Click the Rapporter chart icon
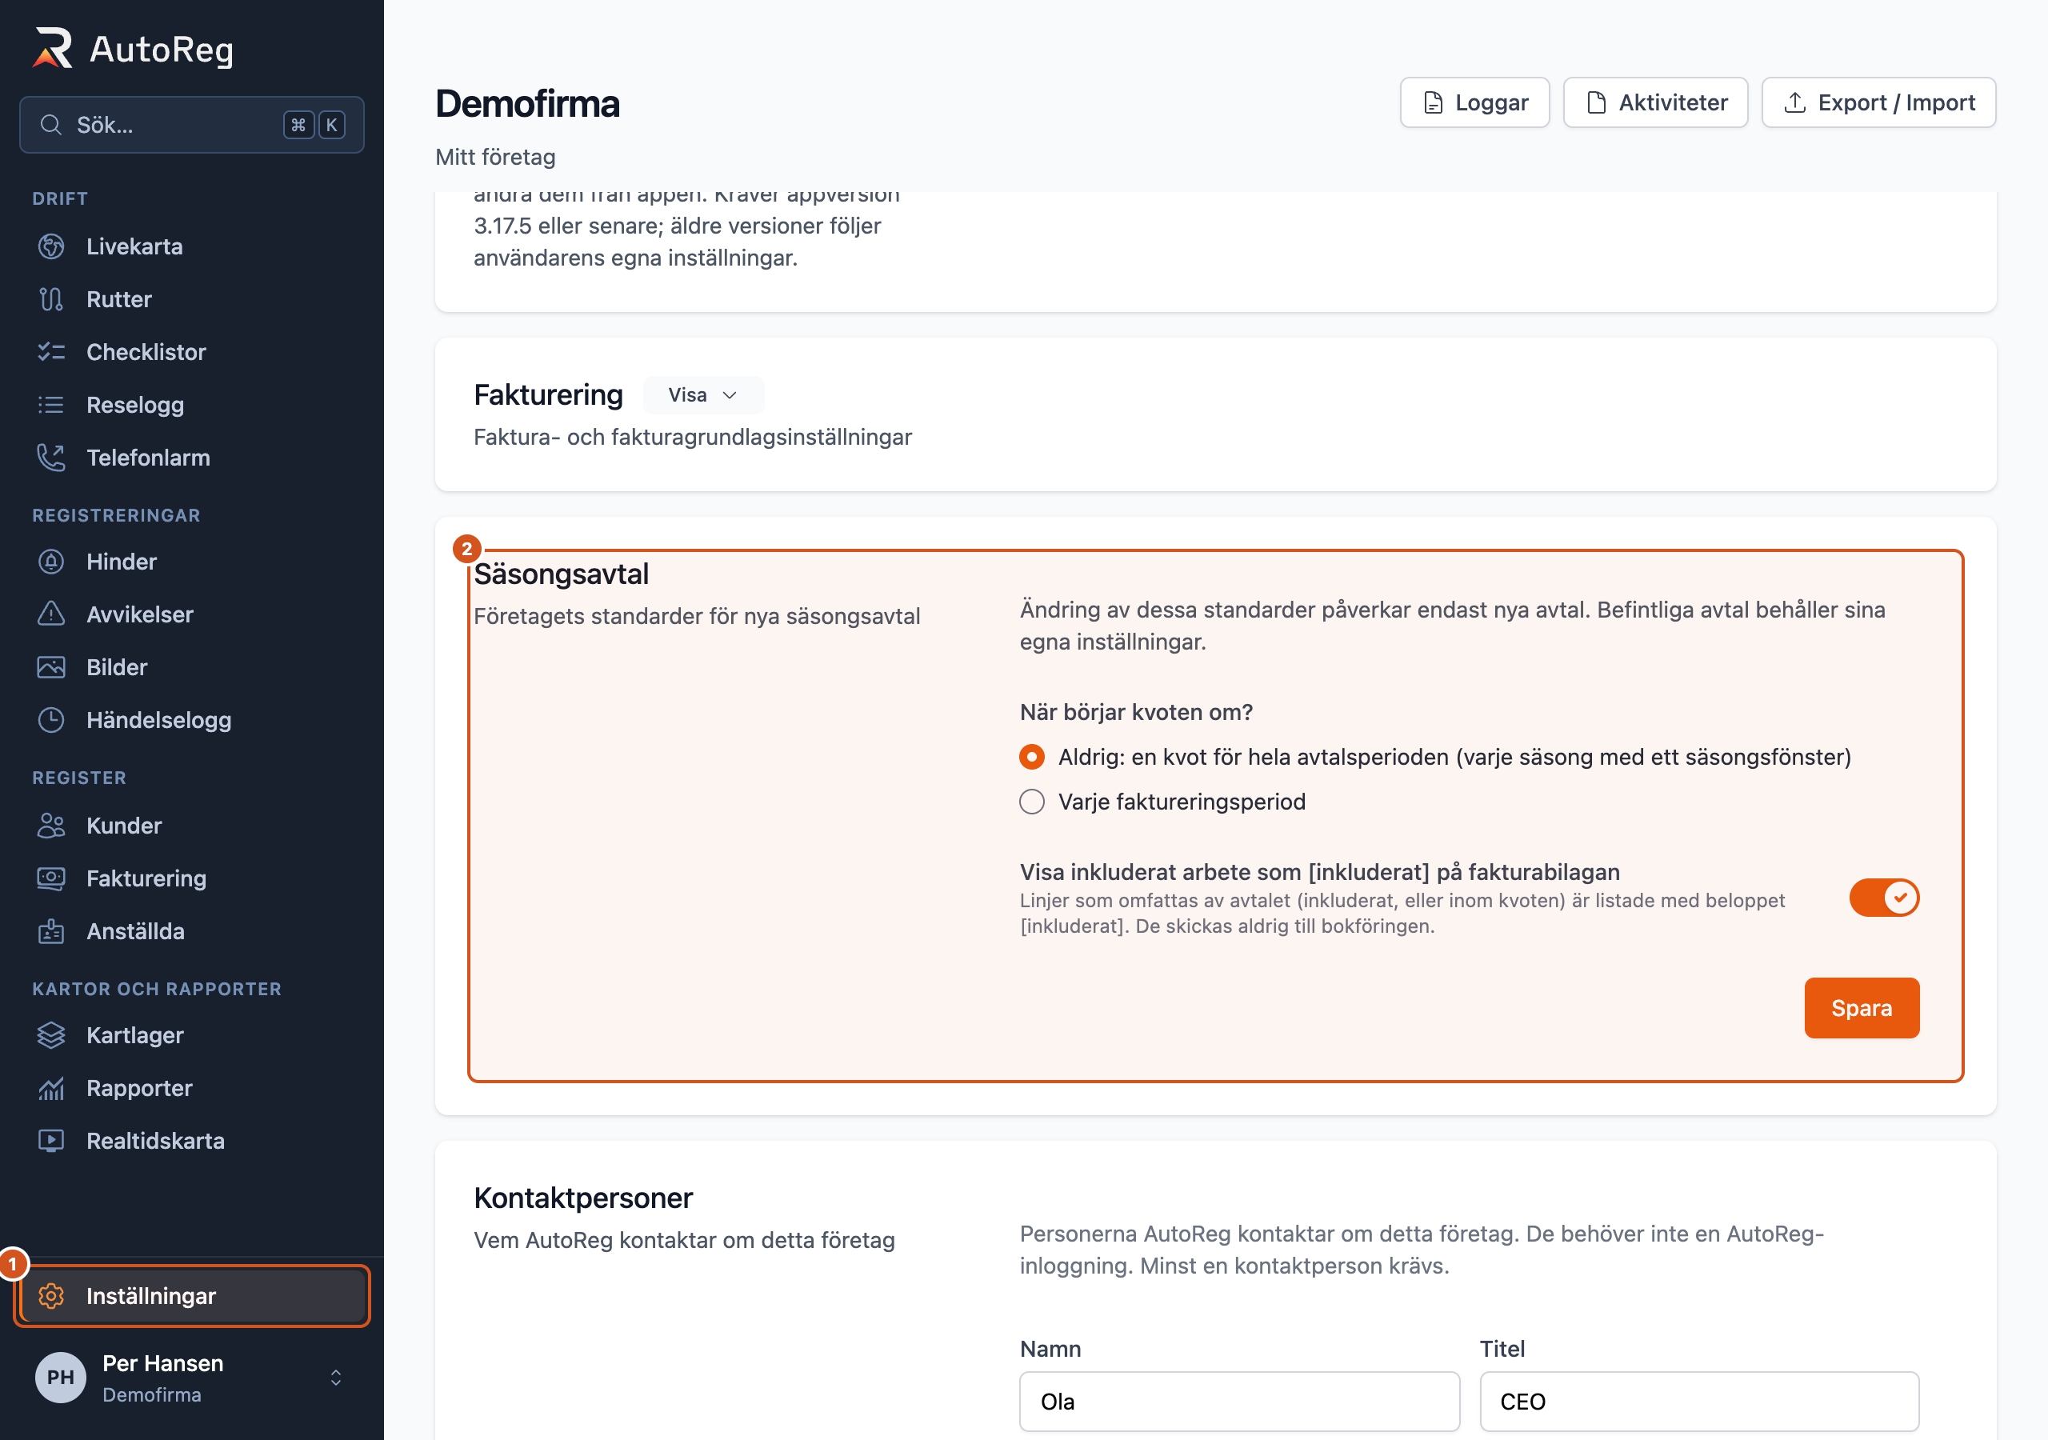 point(51,1087)
